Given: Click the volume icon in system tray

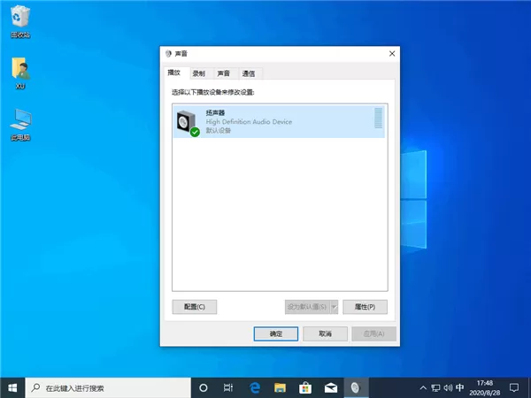Looking at the screenshot, I should click(x=448, y=388).
